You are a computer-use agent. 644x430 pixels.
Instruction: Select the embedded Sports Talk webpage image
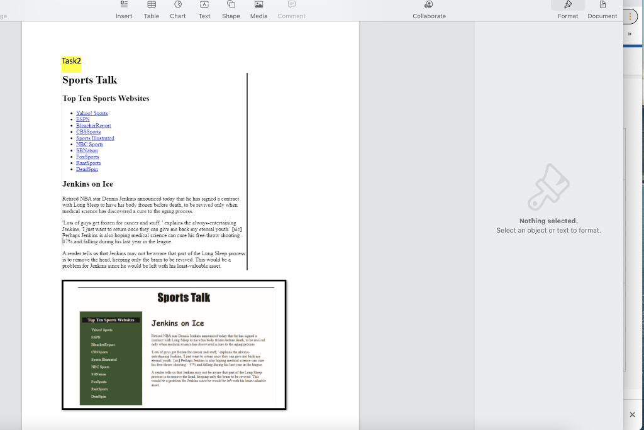[174, 345]
